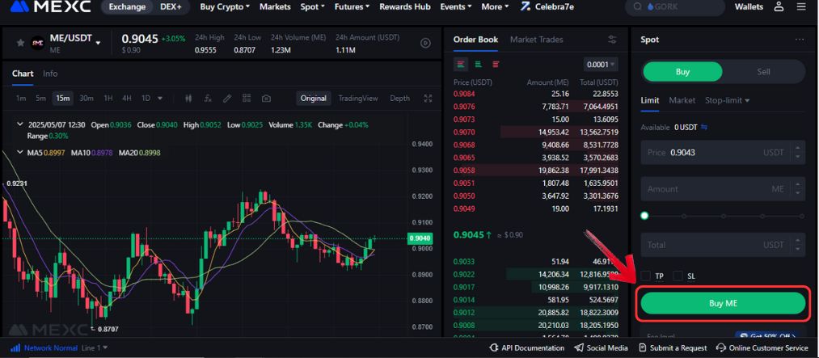
Task: Open Rewards Hub page
Action: coord(405,6)
